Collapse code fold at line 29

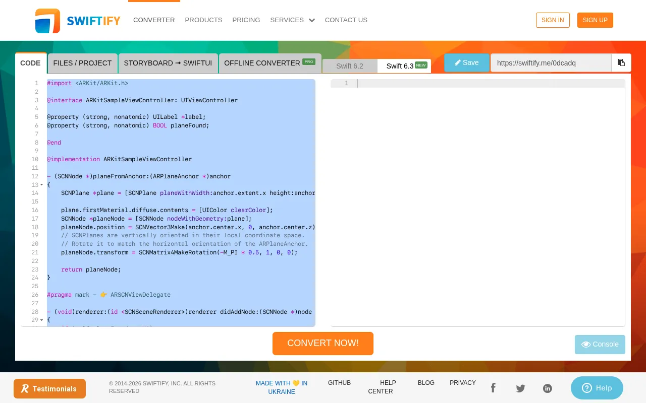tap(41, 320)
